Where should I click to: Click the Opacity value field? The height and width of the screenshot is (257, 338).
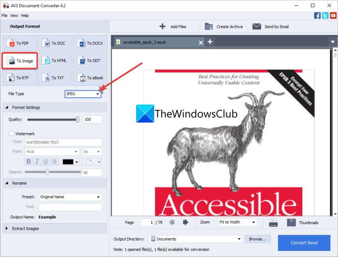click(92, 173)
